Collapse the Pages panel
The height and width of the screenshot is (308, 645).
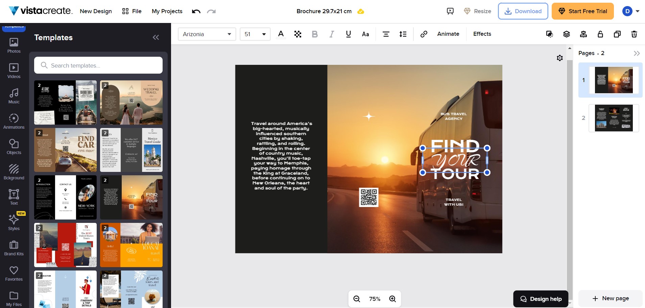click(x=637, y=53)
